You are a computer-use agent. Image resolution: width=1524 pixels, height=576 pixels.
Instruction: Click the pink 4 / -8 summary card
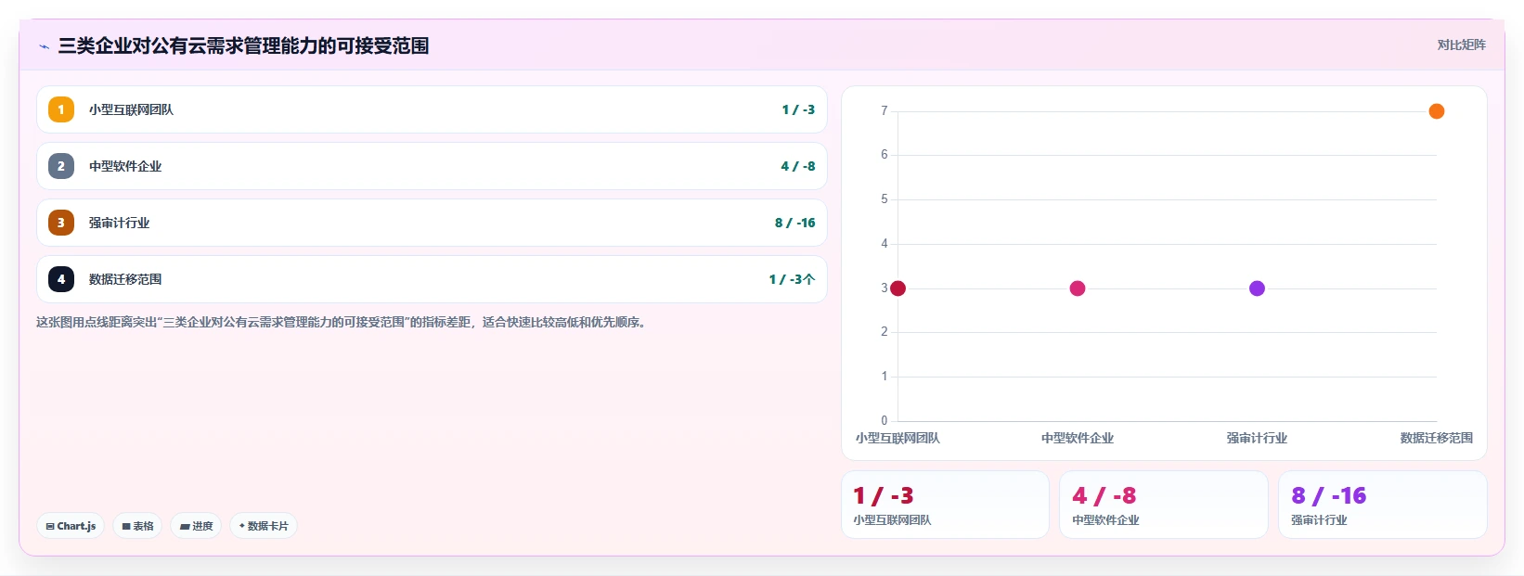[1164, 505]
